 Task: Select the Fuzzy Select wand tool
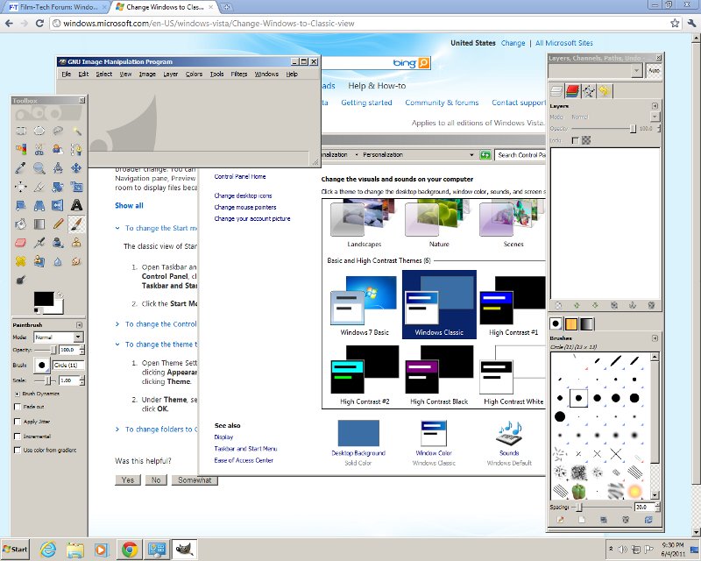pos(76,131)
